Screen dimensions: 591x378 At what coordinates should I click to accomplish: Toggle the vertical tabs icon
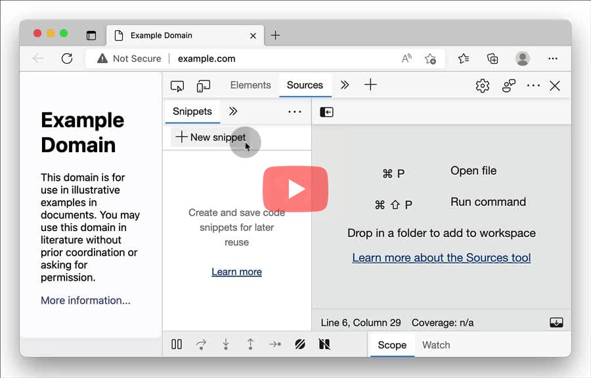click(x=91, y=35)
